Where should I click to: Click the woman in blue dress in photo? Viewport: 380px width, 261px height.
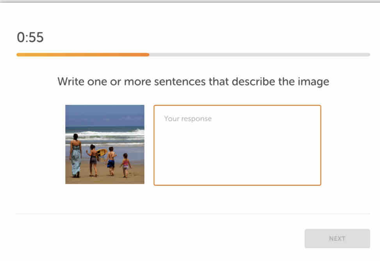[75, 156]
